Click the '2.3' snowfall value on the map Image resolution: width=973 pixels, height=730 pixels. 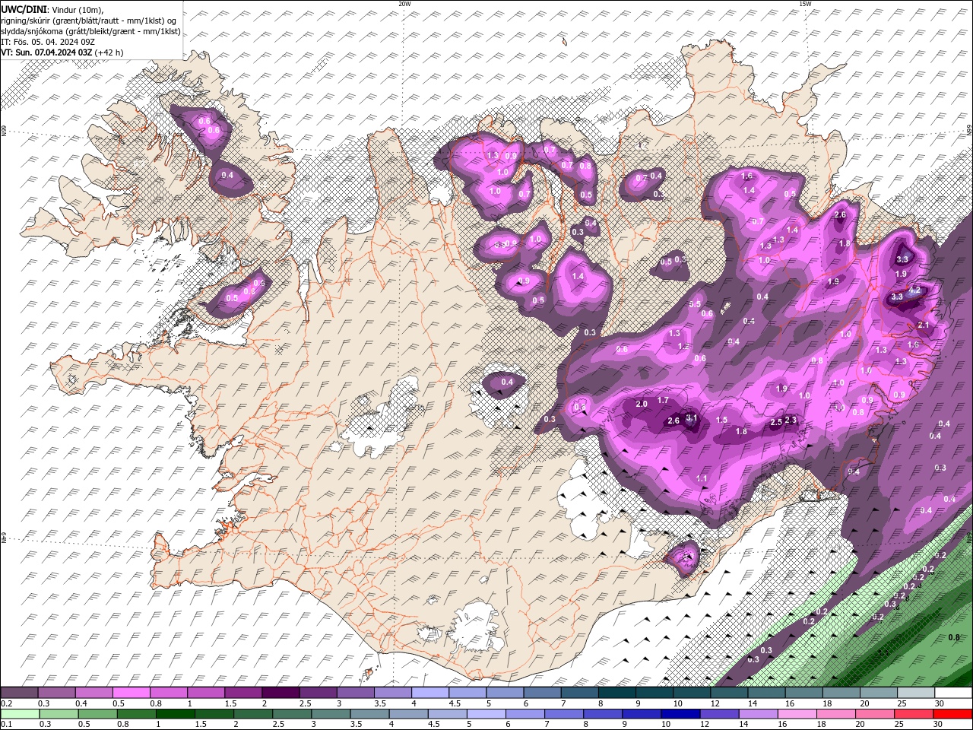click(790, 420)
